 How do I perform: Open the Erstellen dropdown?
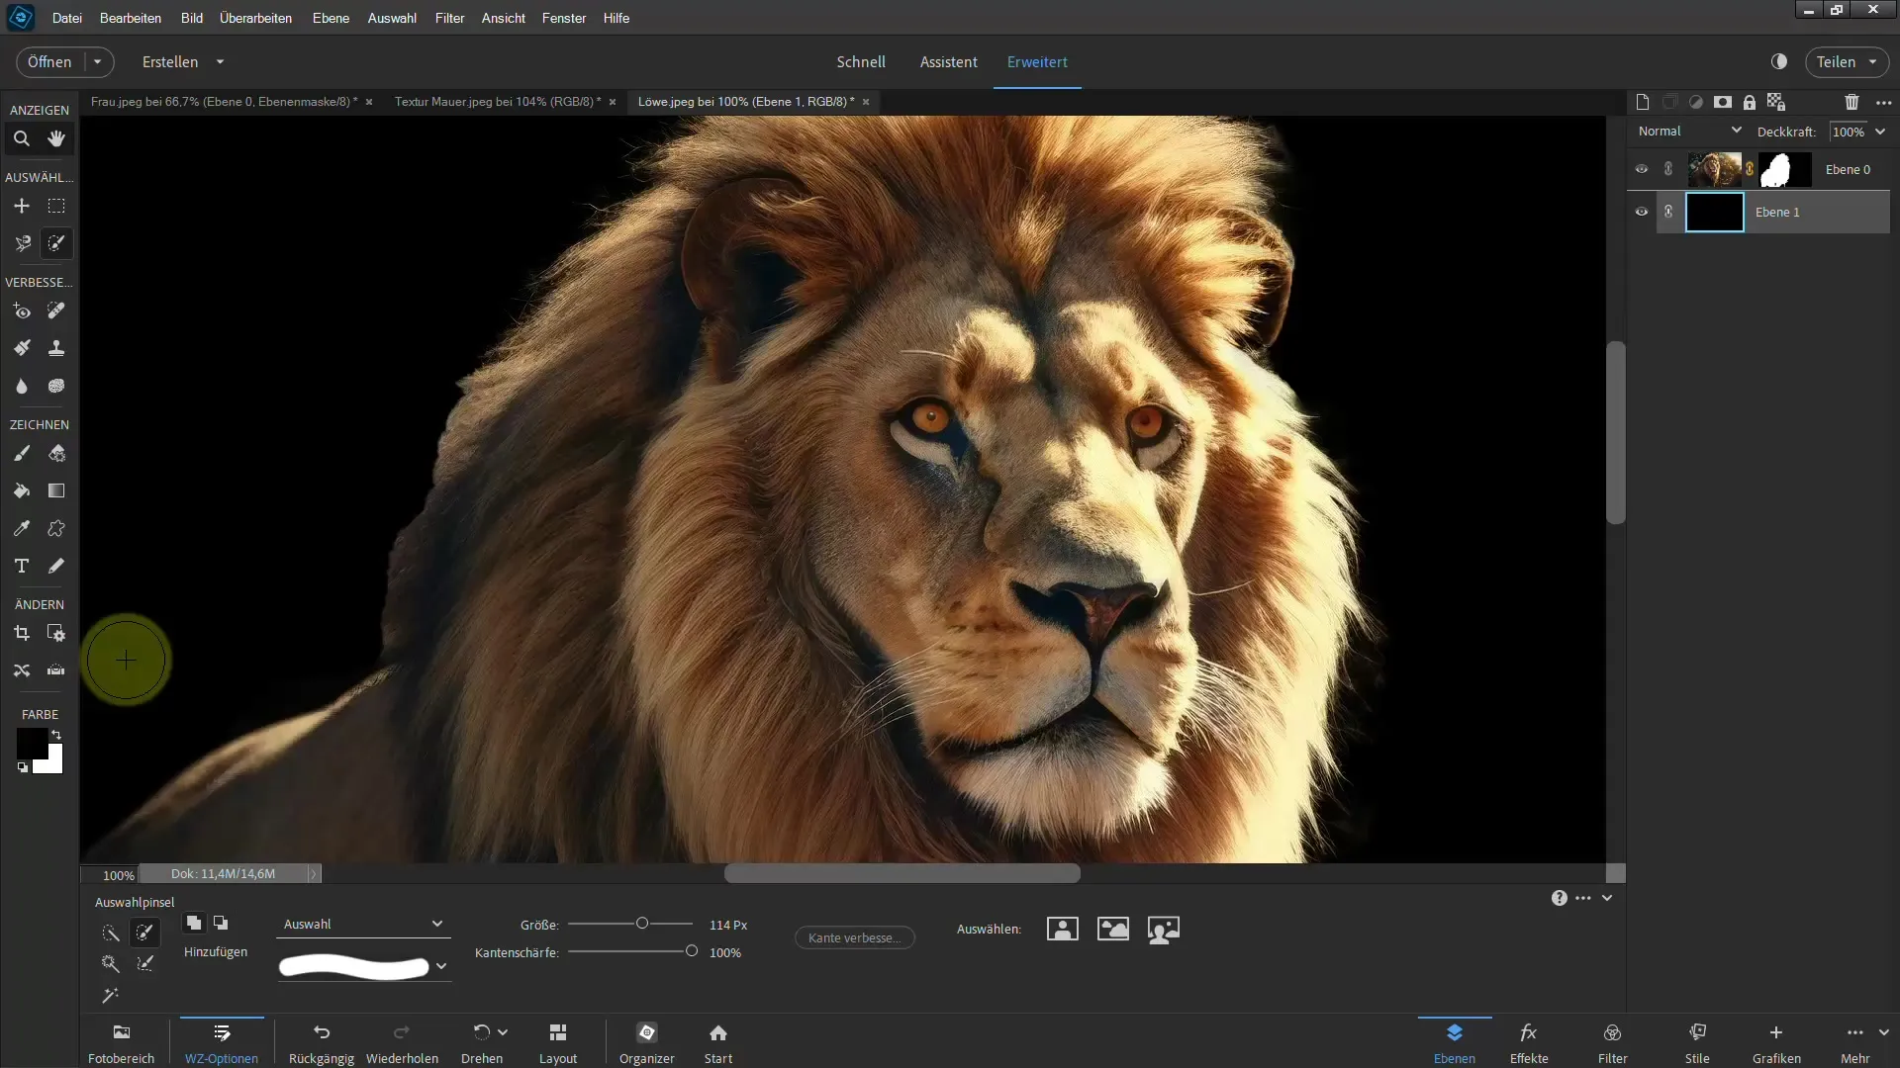coord(183,61)
